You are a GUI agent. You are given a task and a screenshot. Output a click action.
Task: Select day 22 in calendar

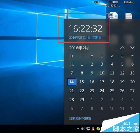[82, 91]
